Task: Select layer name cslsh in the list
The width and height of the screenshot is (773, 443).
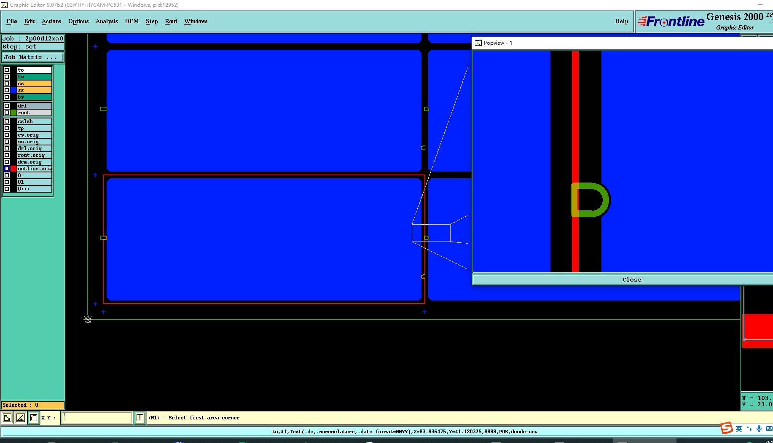Action: 35,121
